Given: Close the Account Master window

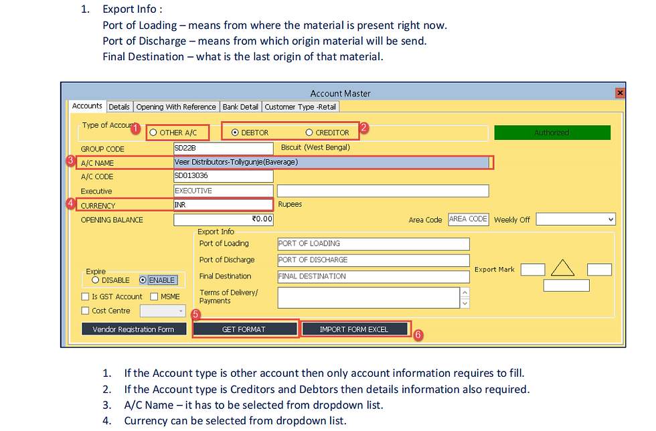Looking at the screenshot, I should tap(620, 93).
